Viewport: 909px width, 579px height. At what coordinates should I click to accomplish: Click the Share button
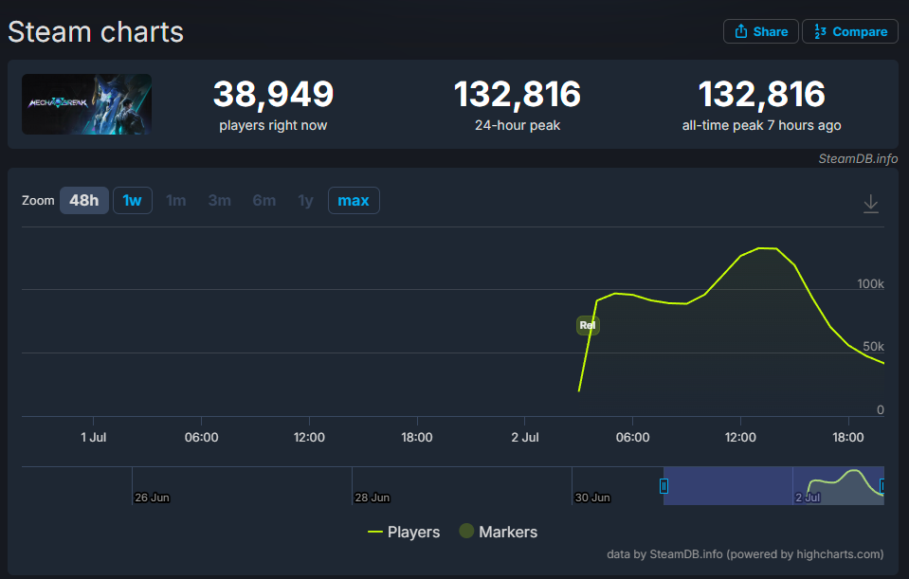pos(760,31)
